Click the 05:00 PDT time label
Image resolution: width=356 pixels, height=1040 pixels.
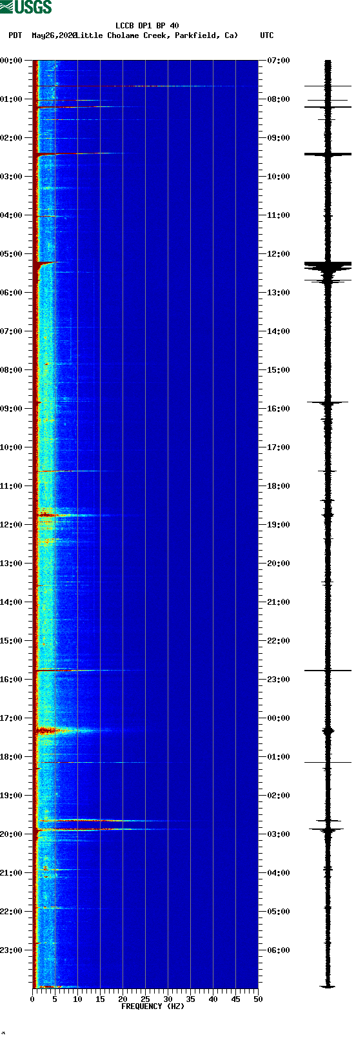pyautogui.click(x=12, y=254)
